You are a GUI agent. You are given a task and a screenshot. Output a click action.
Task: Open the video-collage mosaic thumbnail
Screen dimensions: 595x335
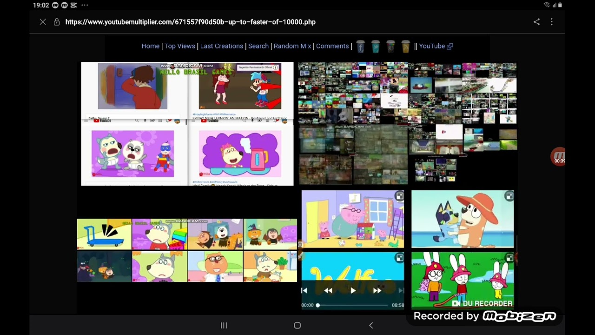pos(407,123)
